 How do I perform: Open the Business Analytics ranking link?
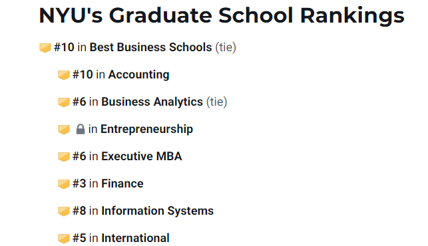pos(152,102)
